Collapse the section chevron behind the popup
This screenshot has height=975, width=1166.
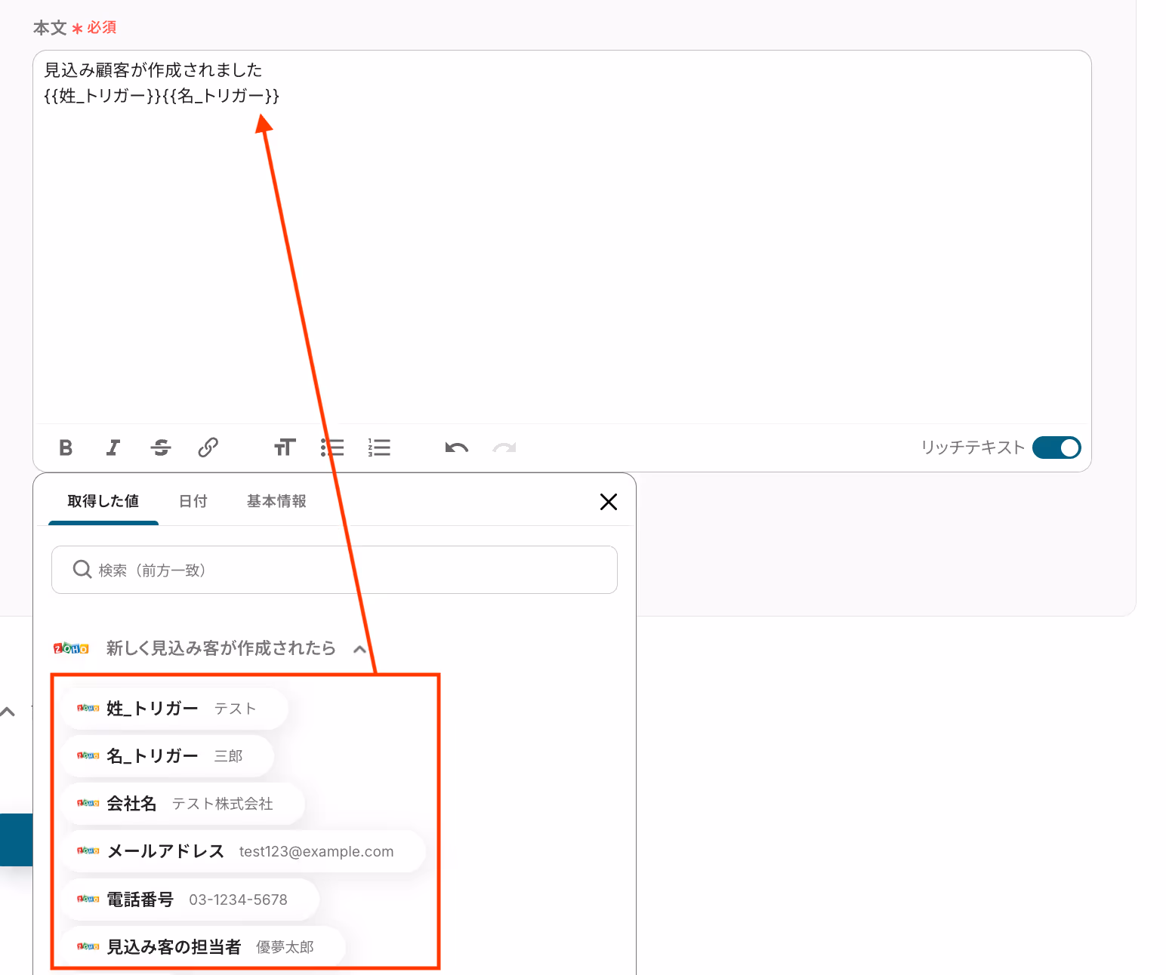(8, 712)
